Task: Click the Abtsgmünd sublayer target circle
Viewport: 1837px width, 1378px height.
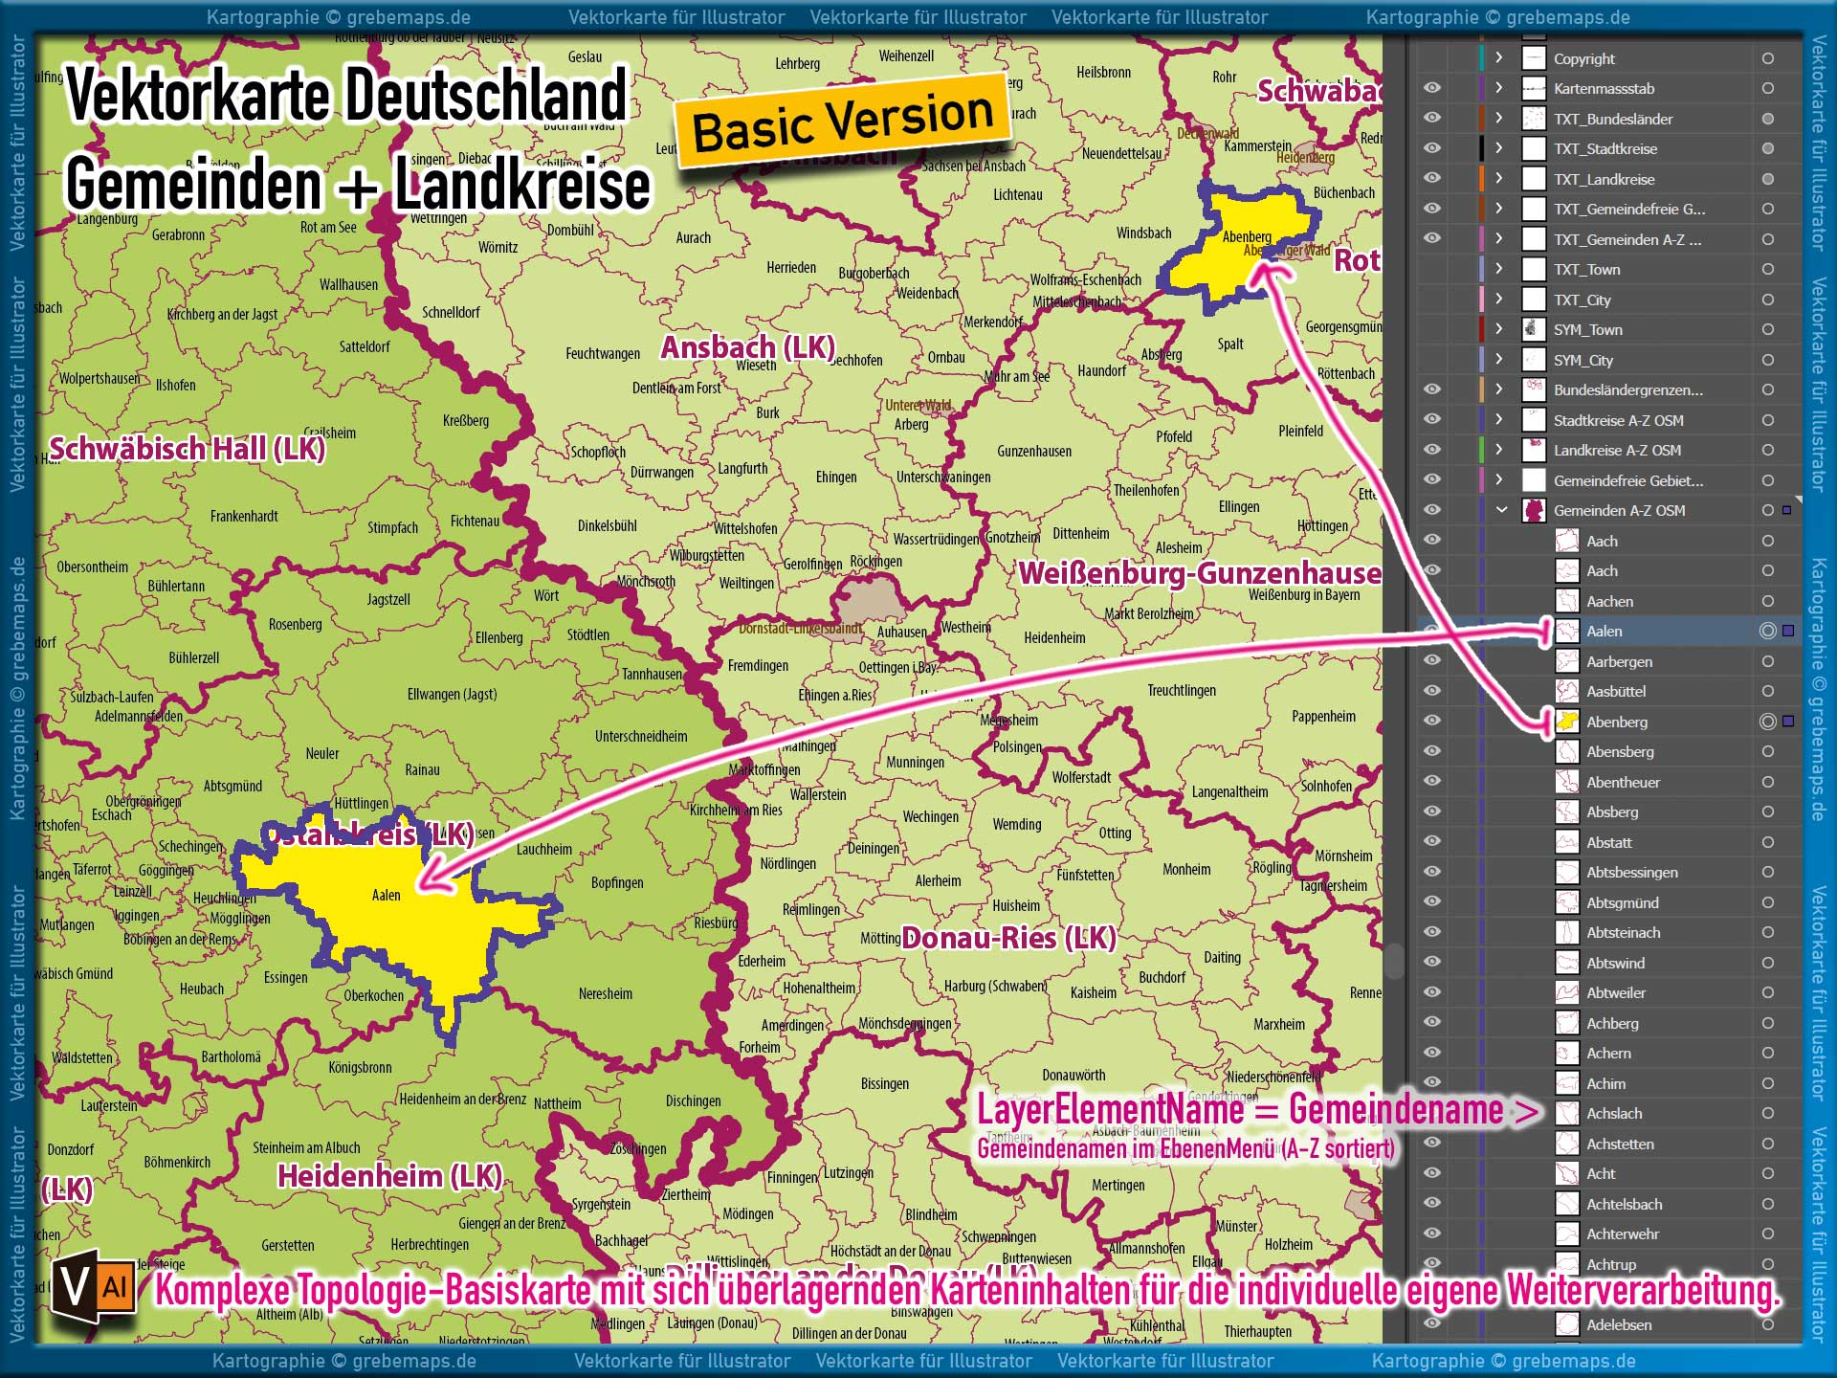Action: click(x=1767, y=902)
